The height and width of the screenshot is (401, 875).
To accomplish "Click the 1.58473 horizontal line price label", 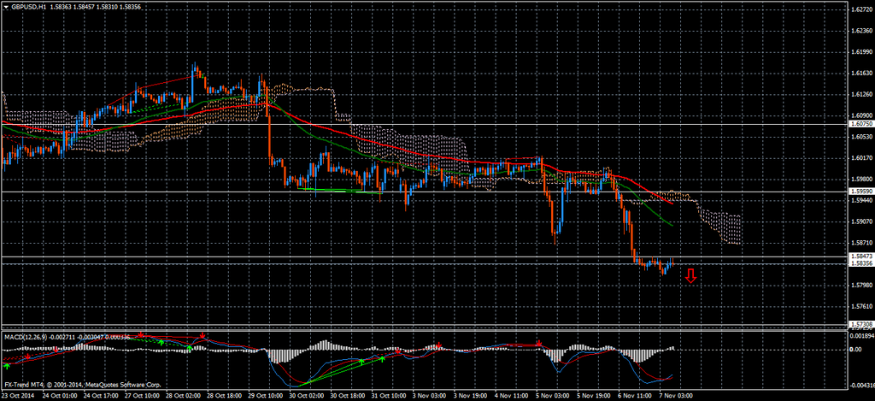I will click(x=860, y=257).
